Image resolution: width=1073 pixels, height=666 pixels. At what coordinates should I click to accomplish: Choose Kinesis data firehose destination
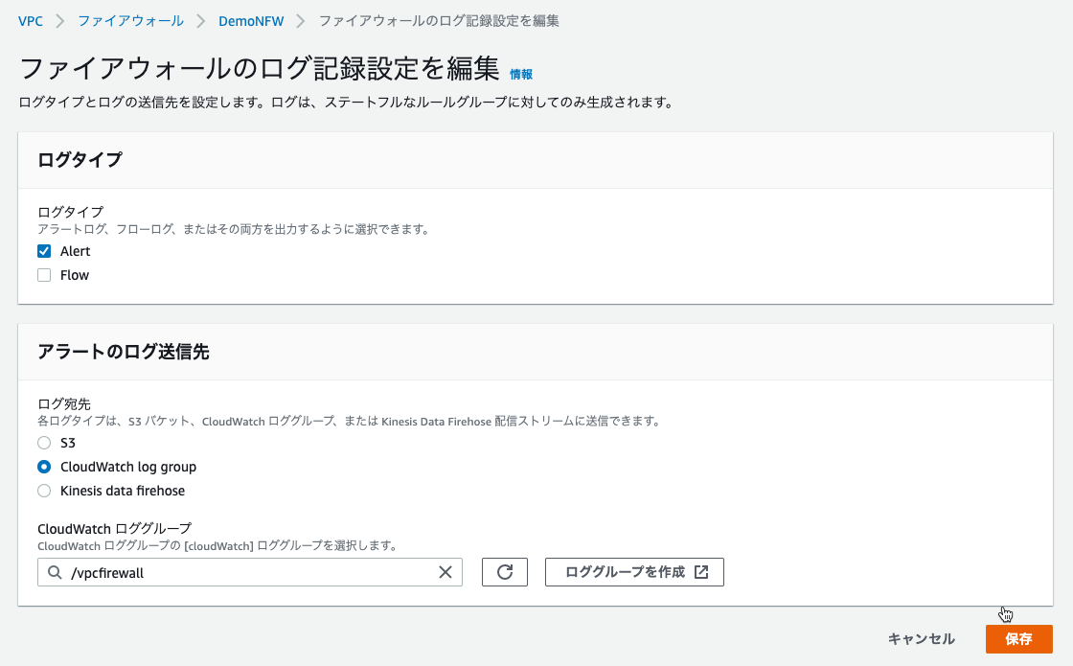[x=44, y=491]
